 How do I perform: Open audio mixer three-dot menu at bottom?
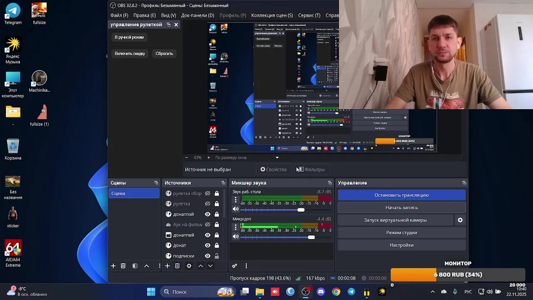pyautogui.click(x=246, y=266)
